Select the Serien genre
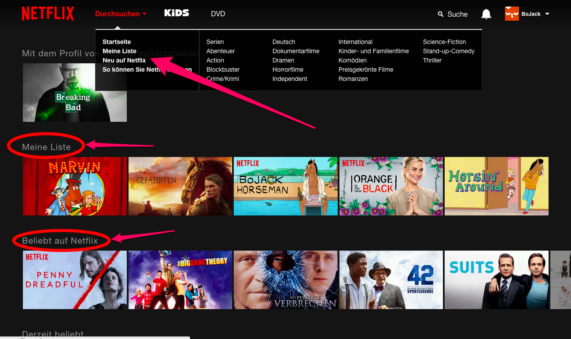This screenshot has width=571, height=339. click(215, 42)
